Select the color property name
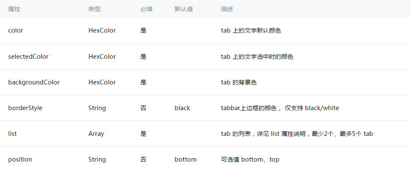Viewport: 411px width, 171px height. pos(15,30)
